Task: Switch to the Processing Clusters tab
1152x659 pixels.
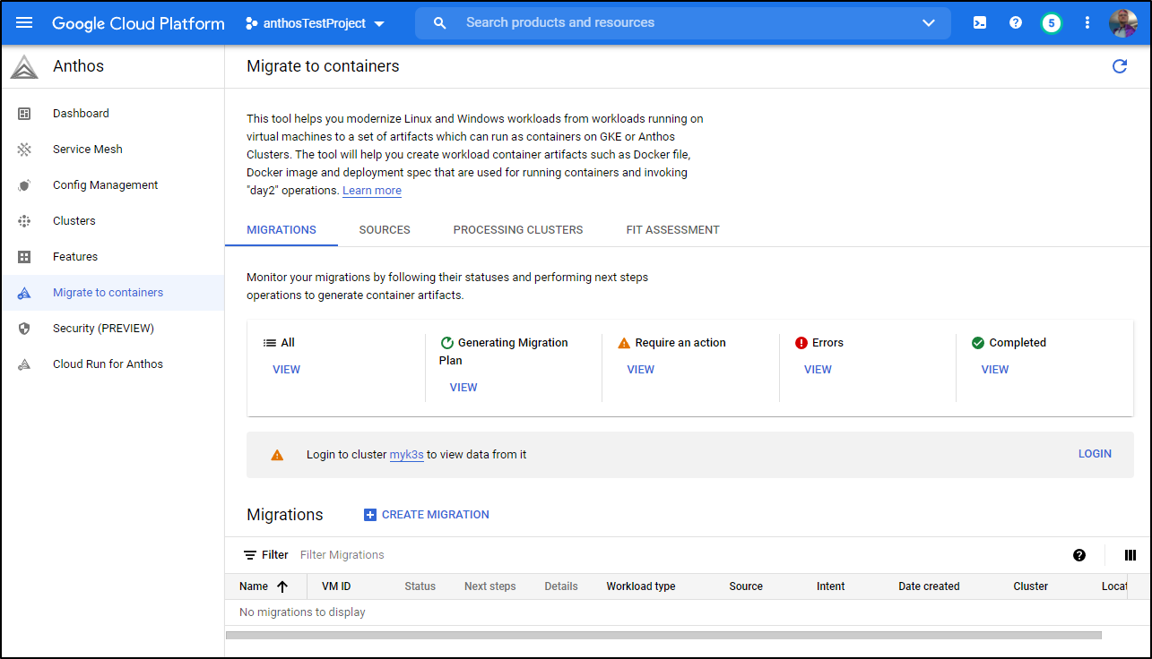Action: [x=518, y=230]
